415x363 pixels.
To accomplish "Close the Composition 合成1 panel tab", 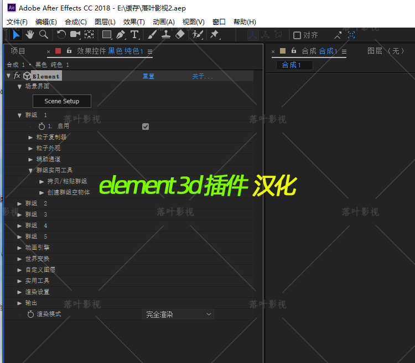I will click(x=273, y=52).
